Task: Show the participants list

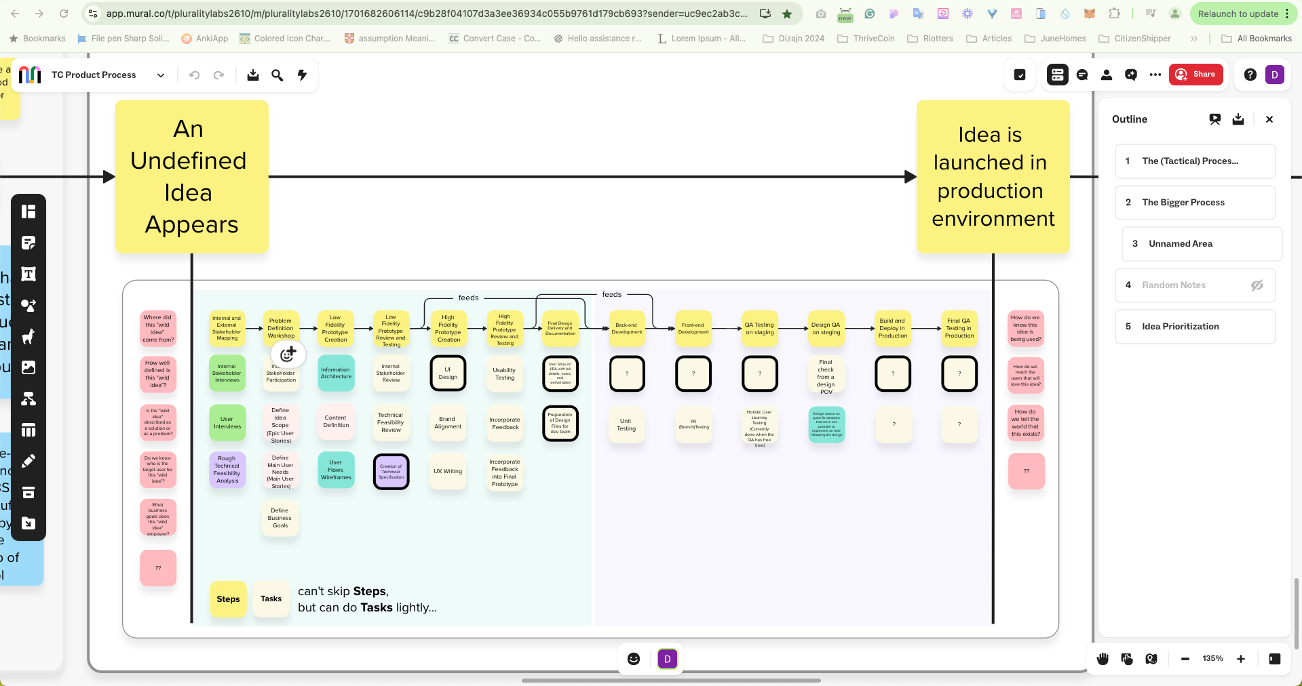Action: click(1107, 75)
